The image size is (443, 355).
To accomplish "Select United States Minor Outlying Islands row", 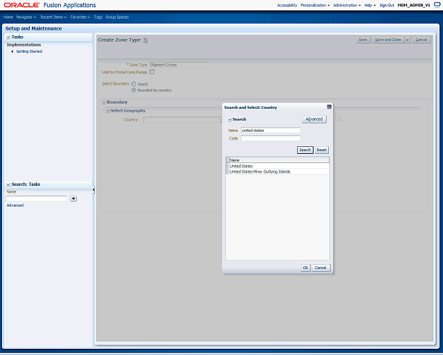I will [x=278, y=172].
